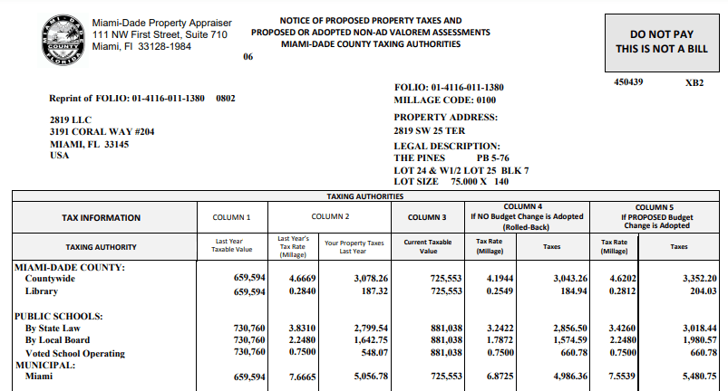Image resolution: width=728 pixels, height=391 pixels.
Task: Click the 'PUBLIC SCHOOLS:' section label
Action: click(x=59, y=317)
